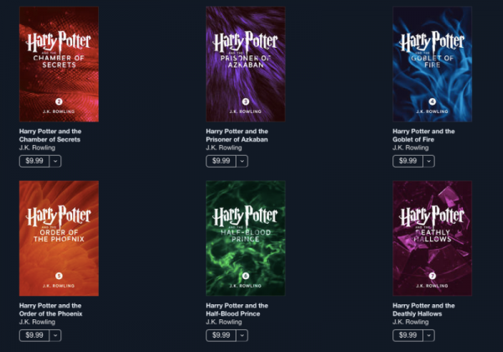Expand options arrow beside Order of Phoenix price
Image resolution: width=503 pixels, height=352 pixels.
(x=55, y=335)
